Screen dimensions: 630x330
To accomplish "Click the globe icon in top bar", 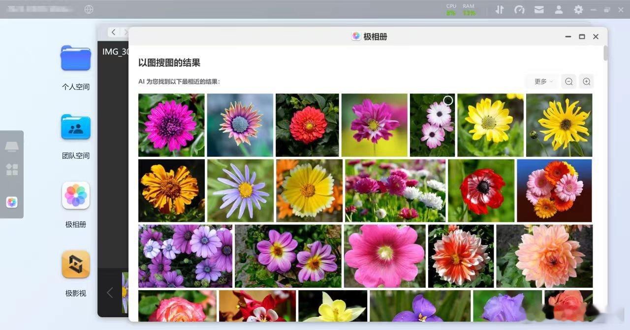I will (x=89, y=9).
